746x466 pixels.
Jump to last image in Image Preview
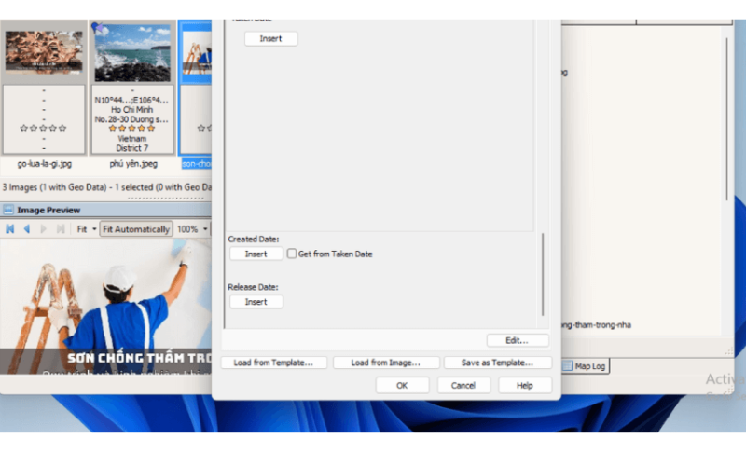click(61, 229)
